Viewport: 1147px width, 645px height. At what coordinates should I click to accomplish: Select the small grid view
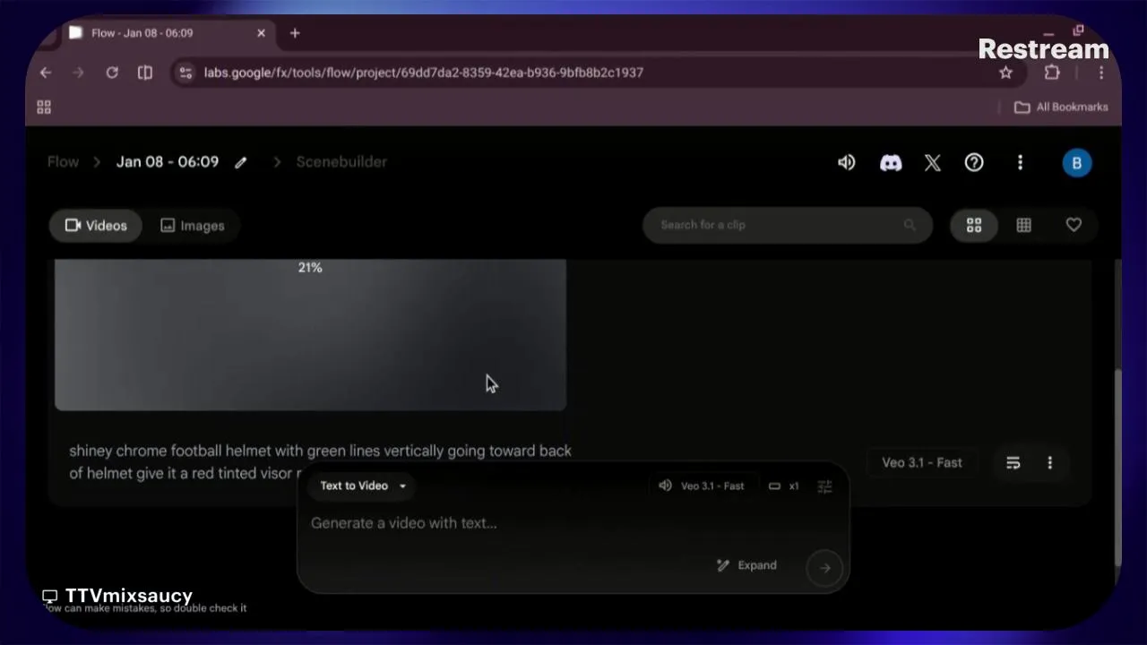click(1023, 226)
